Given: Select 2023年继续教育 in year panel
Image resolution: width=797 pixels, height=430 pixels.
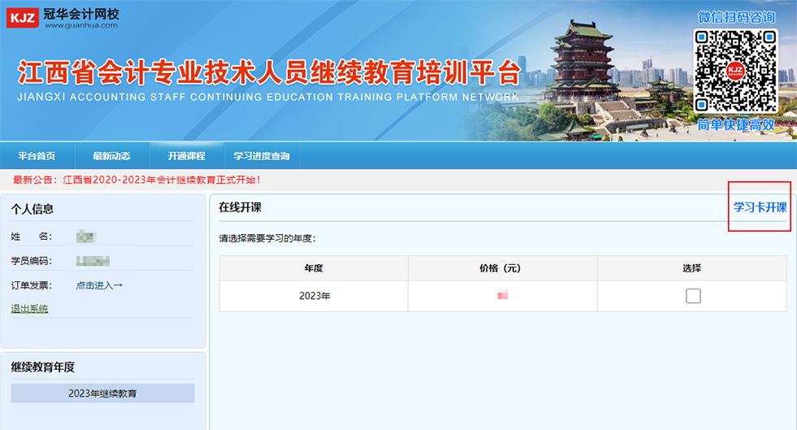Looking at the screenshot, I should tap(102, 393).
